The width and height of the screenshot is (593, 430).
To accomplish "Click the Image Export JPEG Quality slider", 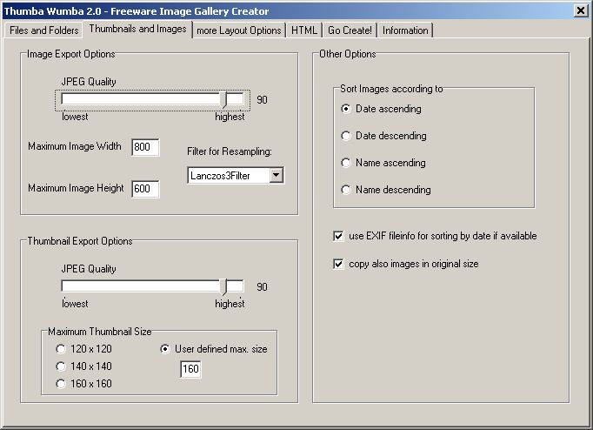I will [153, 99].
